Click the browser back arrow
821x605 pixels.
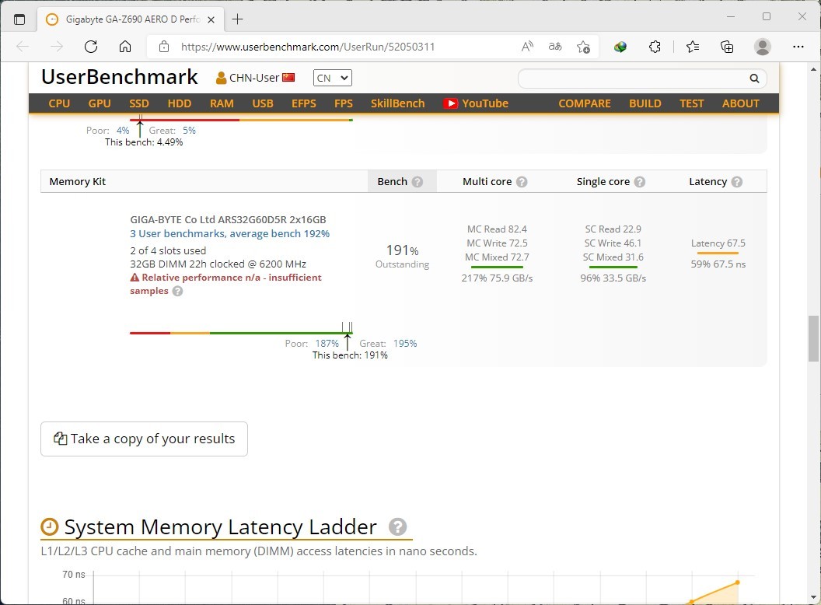(x=23, y=47)
